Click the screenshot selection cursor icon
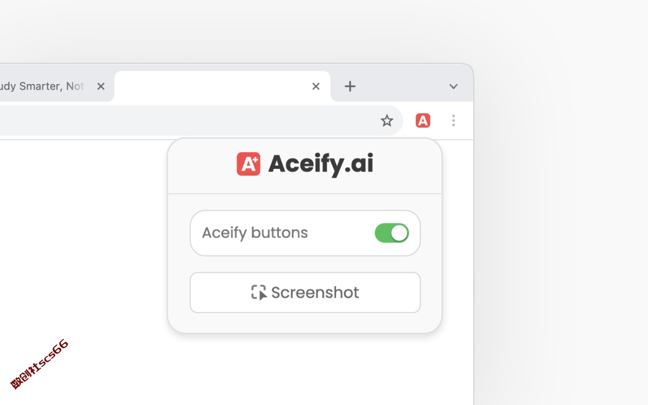 click(x=259, y=293)
